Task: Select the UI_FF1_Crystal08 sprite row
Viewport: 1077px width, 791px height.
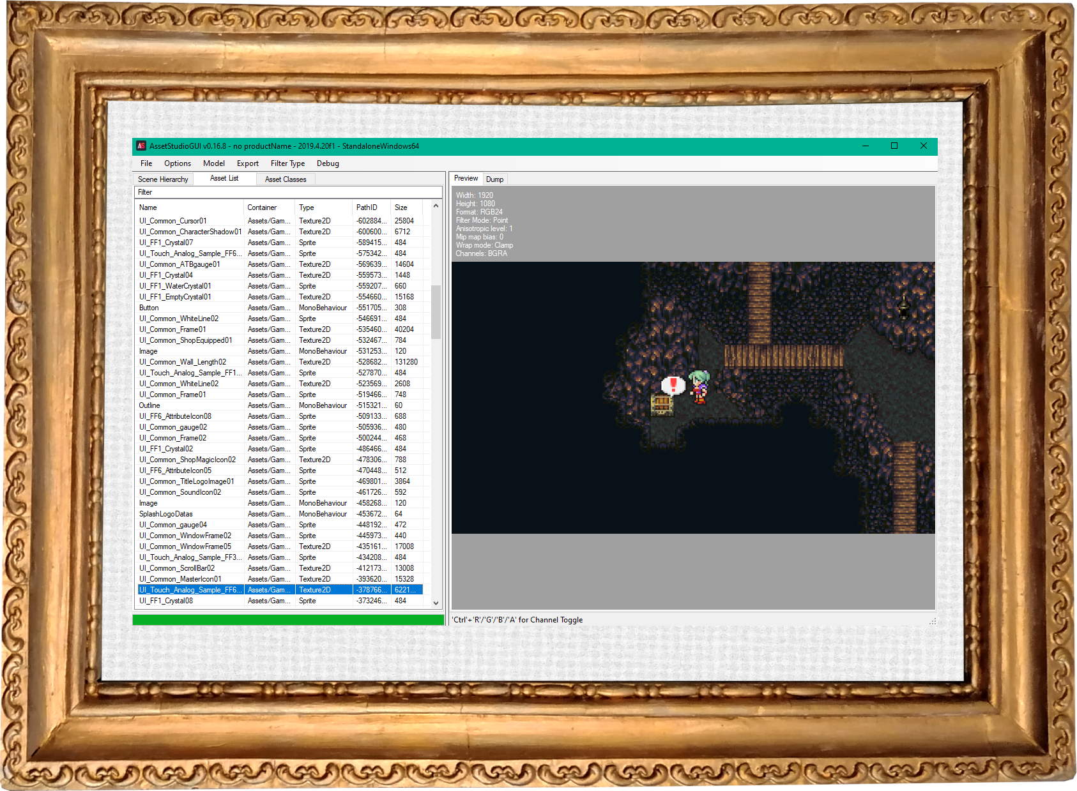Action: pos(280,601)
